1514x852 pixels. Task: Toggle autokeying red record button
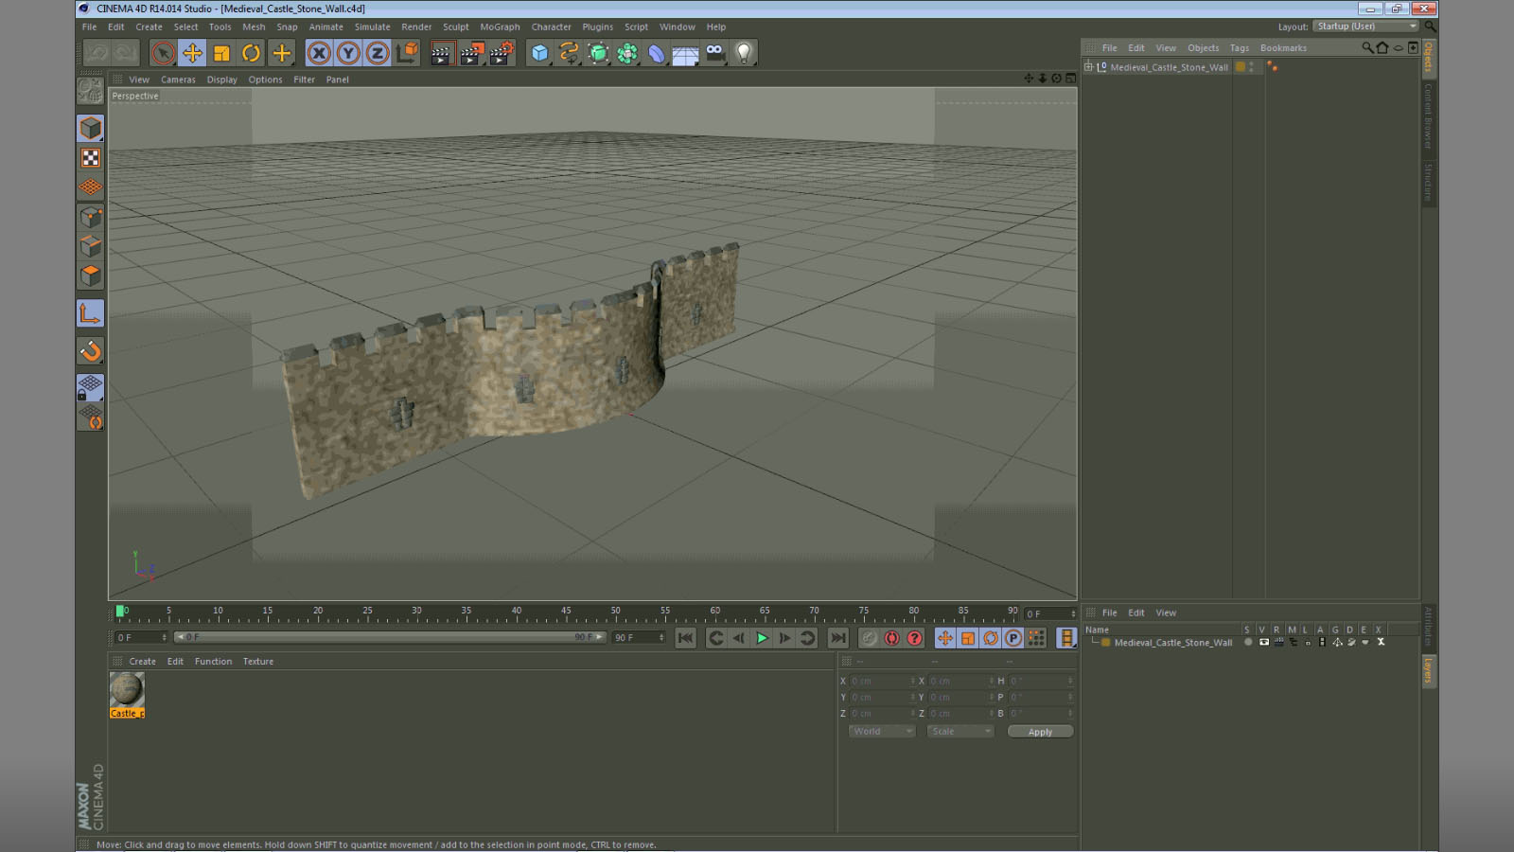(891, 638)
